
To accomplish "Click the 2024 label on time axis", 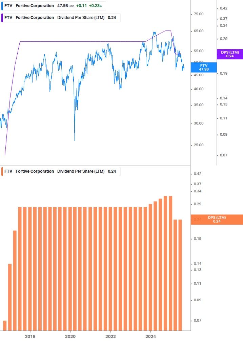I will [x=150, y=336].
